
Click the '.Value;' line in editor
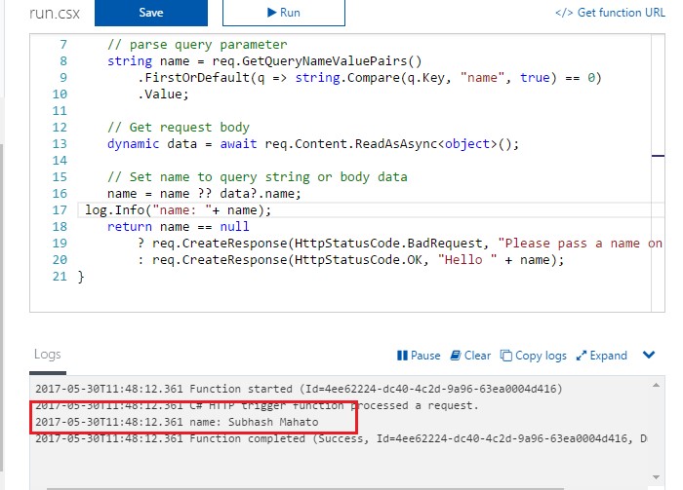tap(163, 94)
